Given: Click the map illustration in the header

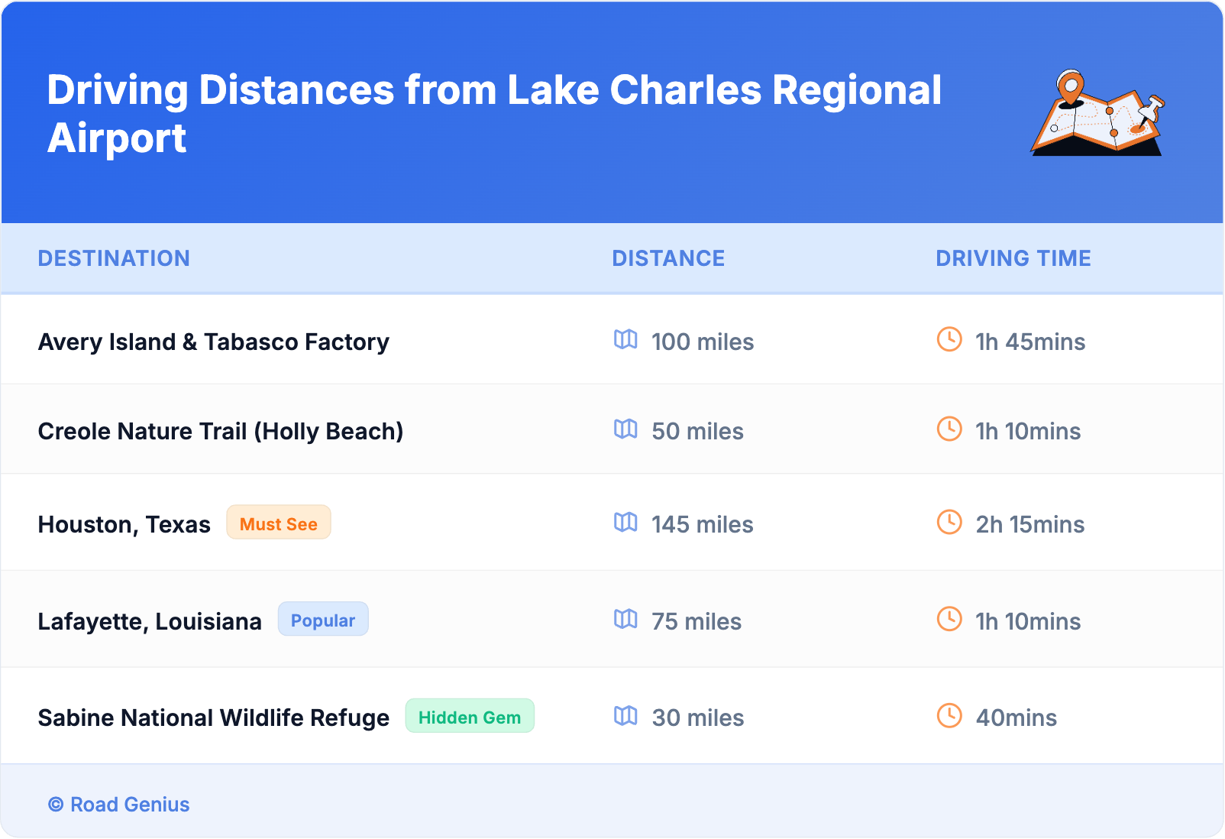Looking at the screenshot, I should pos(1097,113).
